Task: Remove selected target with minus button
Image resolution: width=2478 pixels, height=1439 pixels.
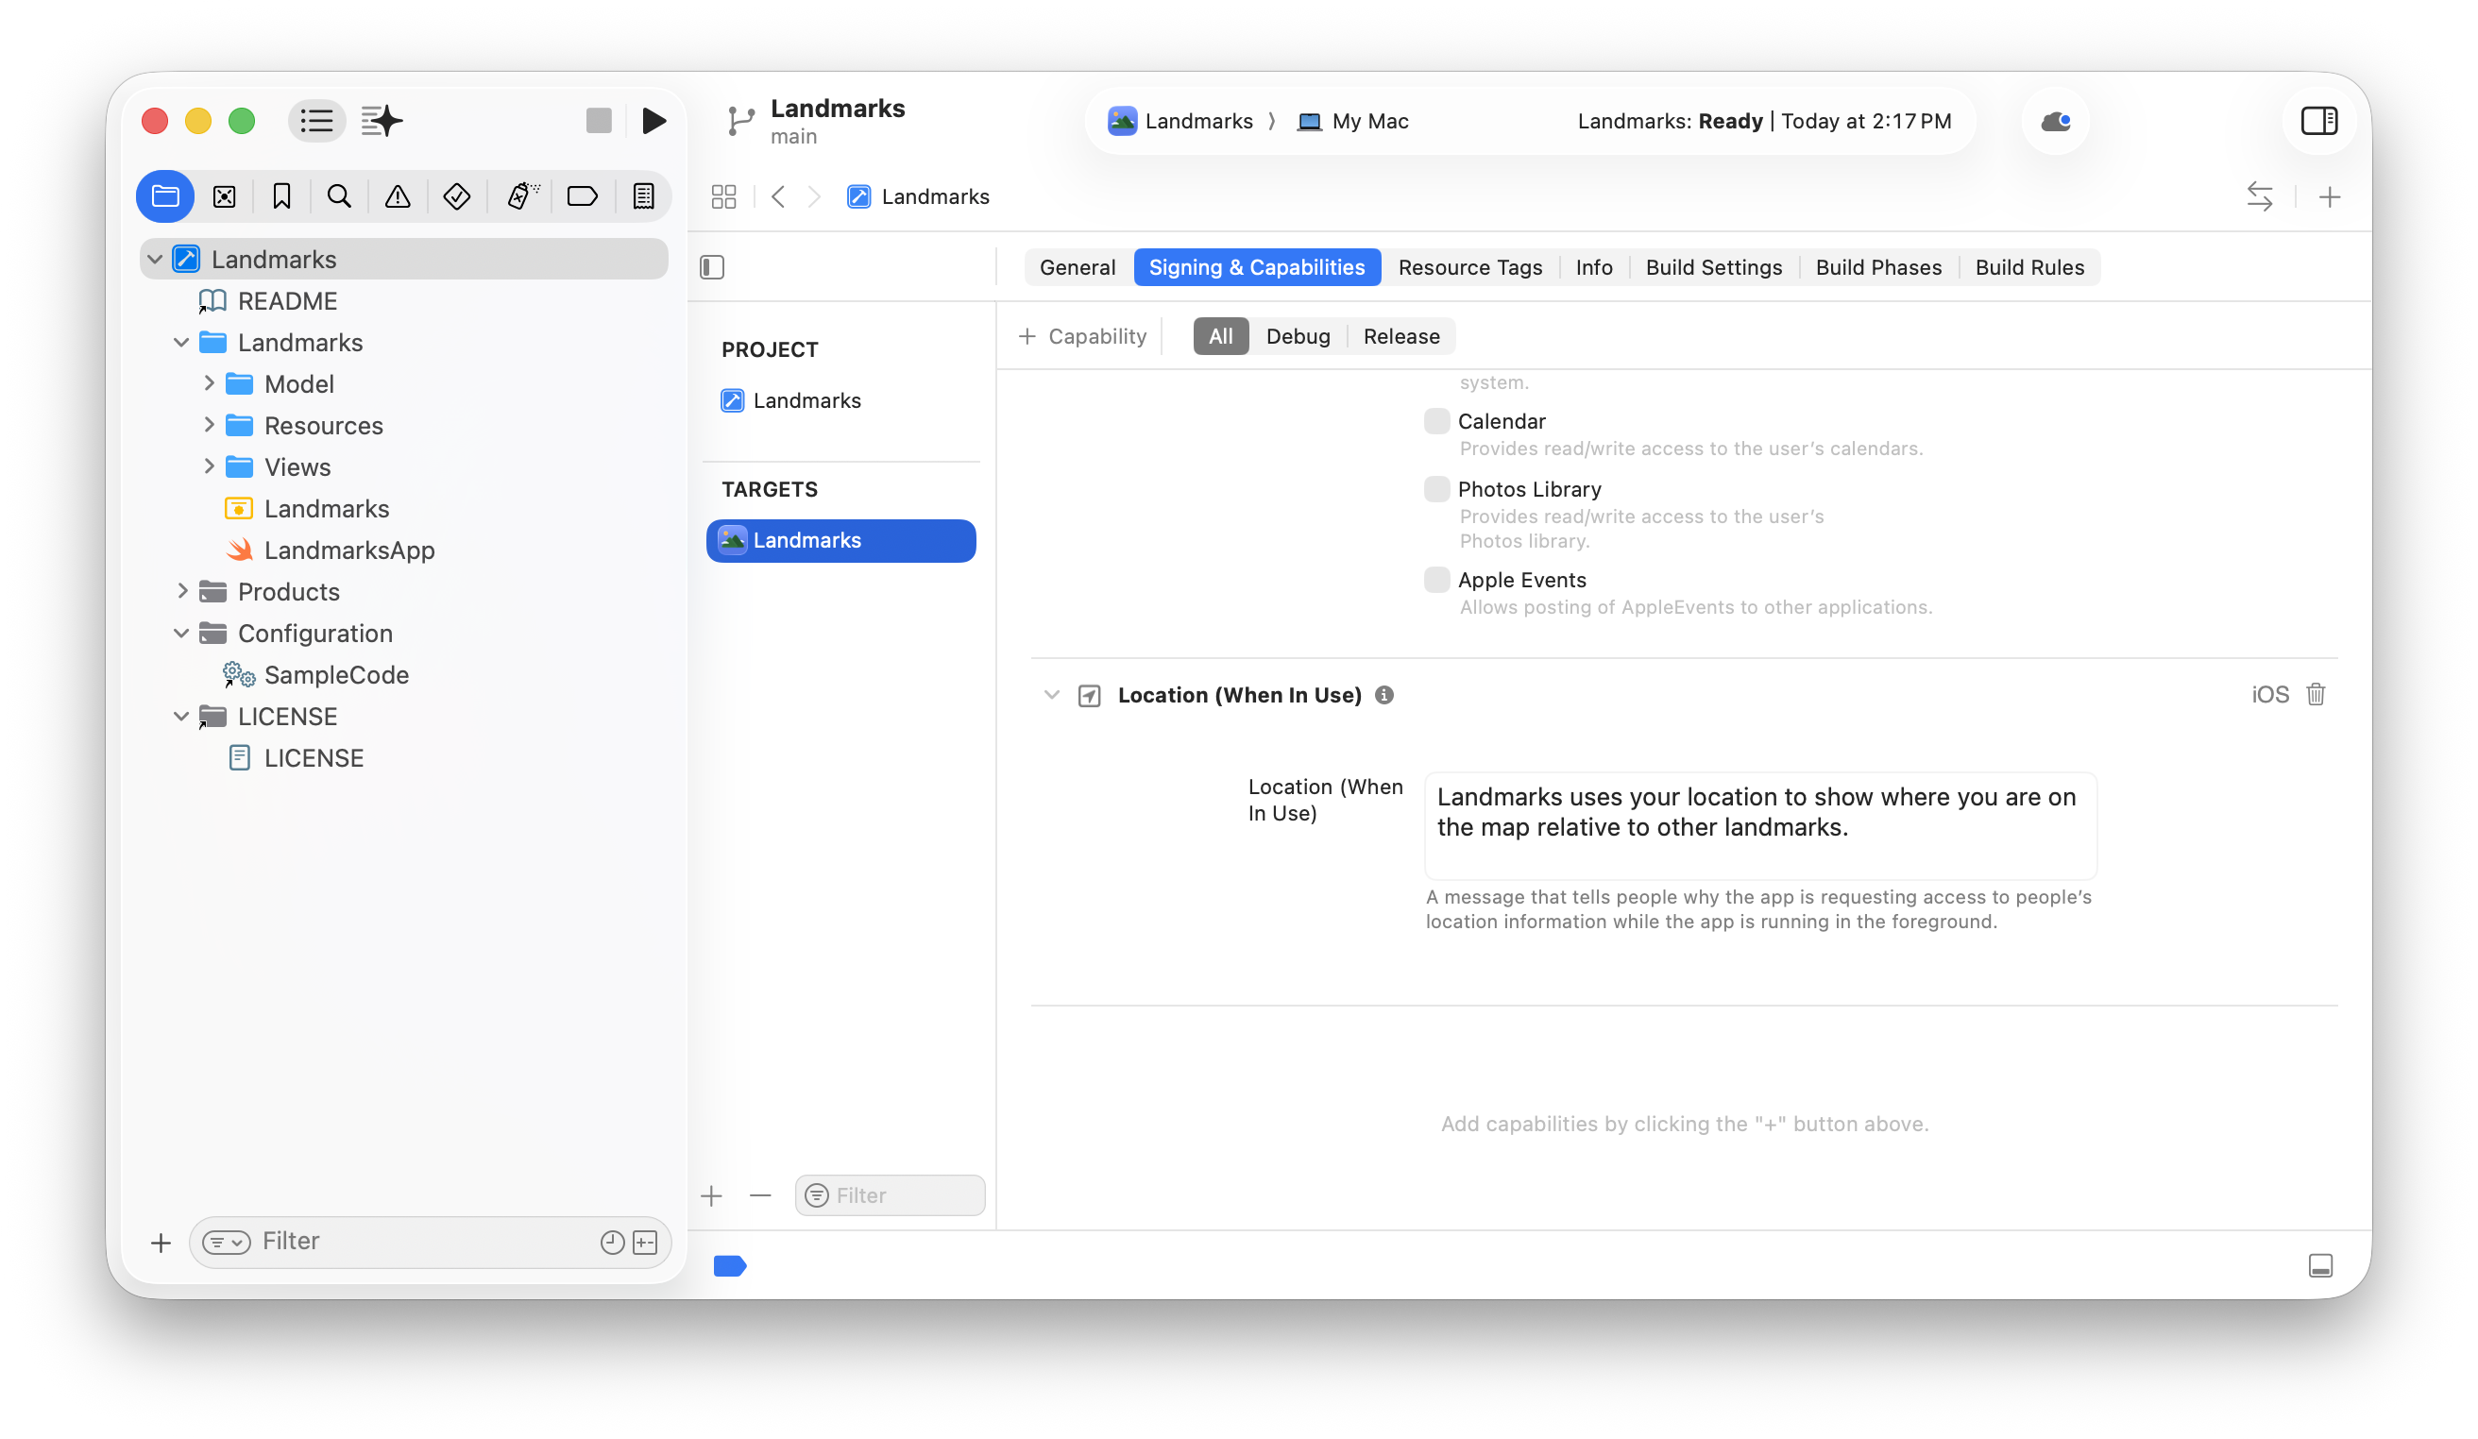Action: (760, 1195)
